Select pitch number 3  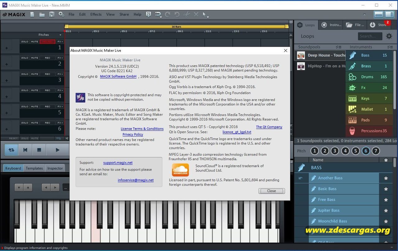pos(335,151)
